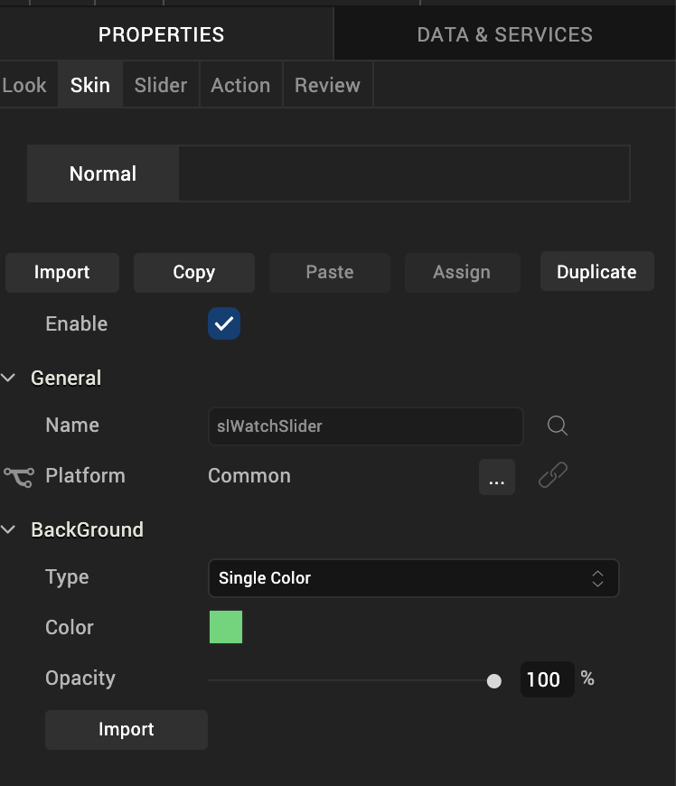This screenshot has width=676, height=786.
Task: Open the Single Color type dropdown
Action: pyautogui.click(x=413, y=578)
